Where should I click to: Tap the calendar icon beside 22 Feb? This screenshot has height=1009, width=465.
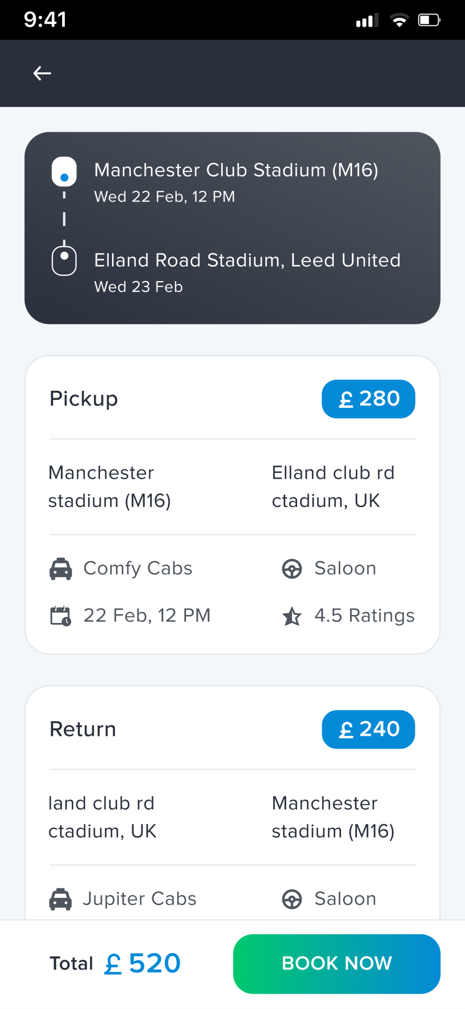[x=61, y=616]
